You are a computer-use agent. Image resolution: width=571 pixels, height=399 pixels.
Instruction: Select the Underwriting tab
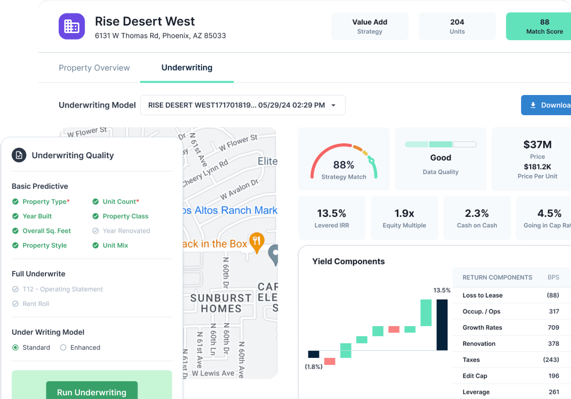(187, 68)
